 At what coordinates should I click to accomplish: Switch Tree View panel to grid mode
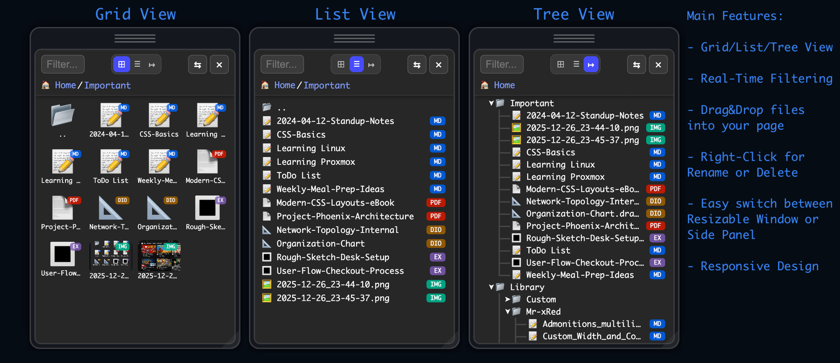(560, 64)
